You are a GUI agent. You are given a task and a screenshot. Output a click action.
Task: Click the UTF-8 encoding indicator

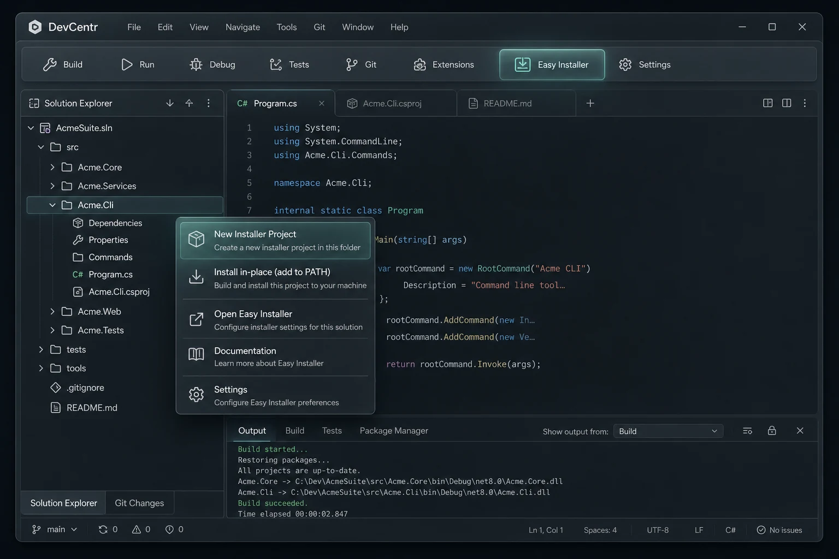click(x=658, y=530)
